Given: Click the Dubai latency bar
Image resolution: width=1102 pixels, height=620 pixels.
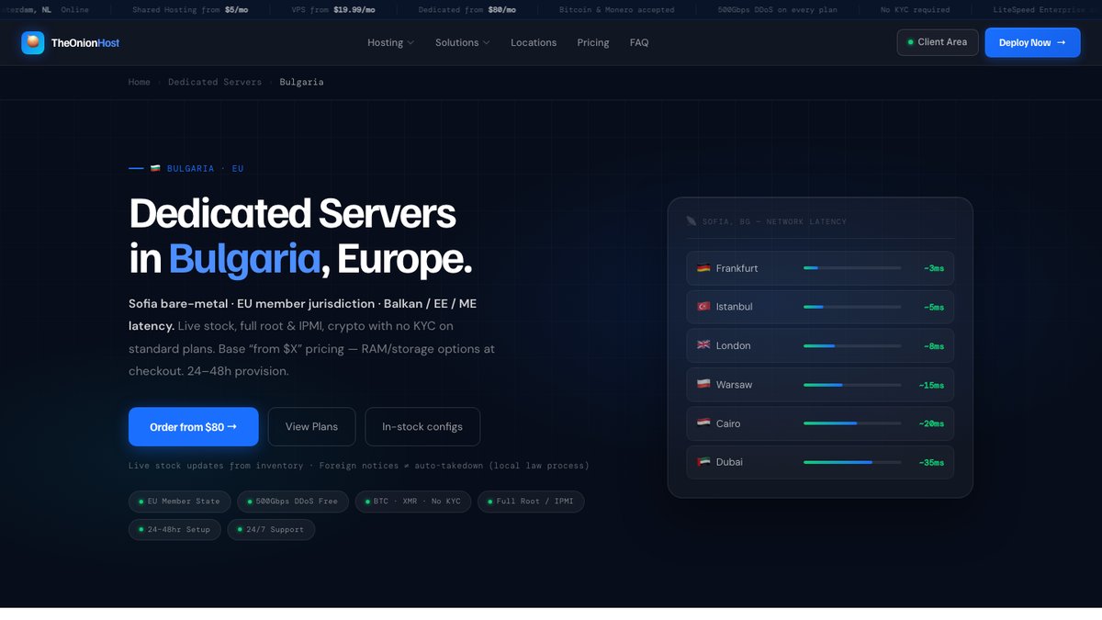Looking at the screenshot, I should 852,462.
